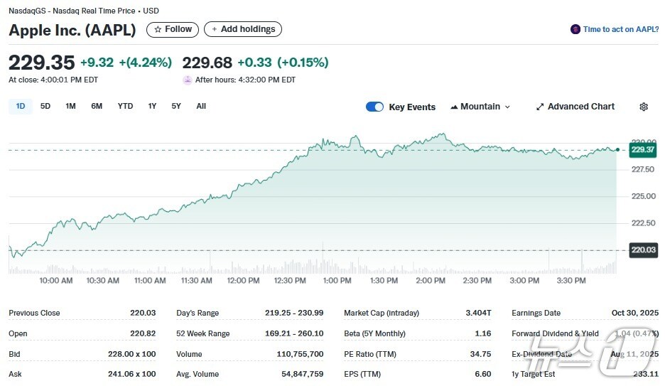The width and height of the screenshot is (665, 386).
Task: Click the 220.03 previous close chart marker
Action: (642, 250)
